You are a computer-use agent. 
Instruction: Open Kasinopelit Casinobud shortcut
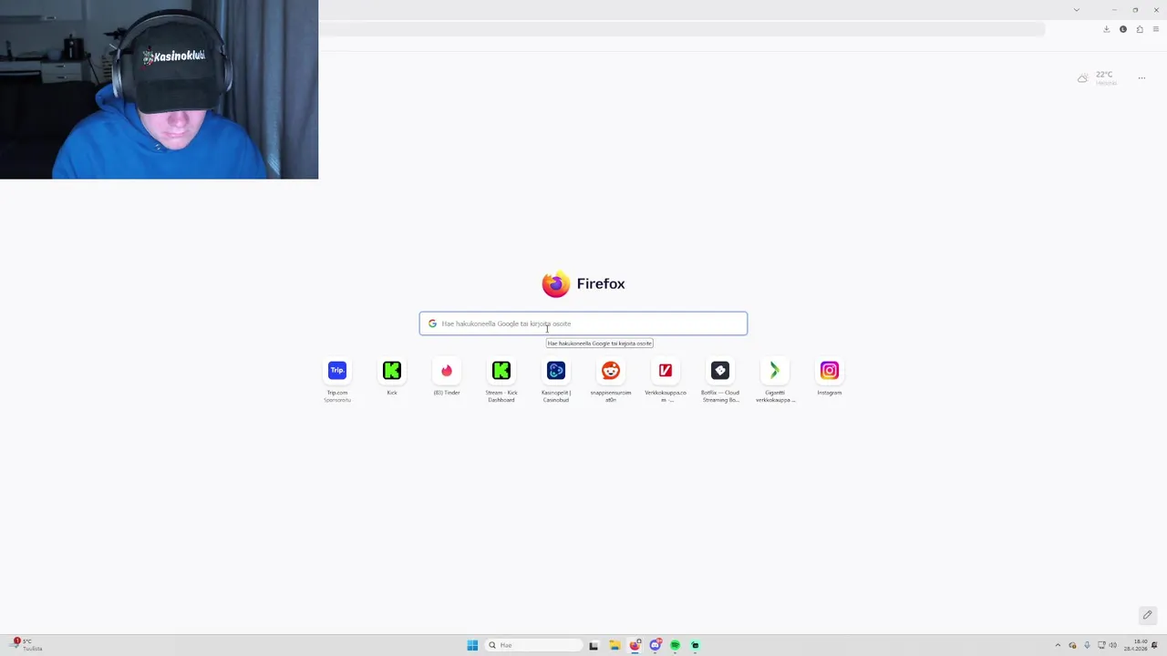(556, 371)
